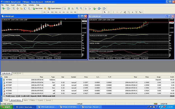Select the crosshair cursor tool

109,12
